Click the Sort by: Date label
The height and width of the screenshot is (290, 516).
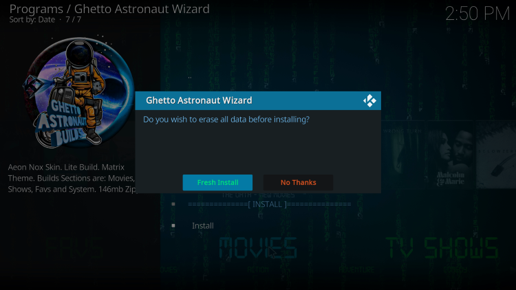(32, 20)
